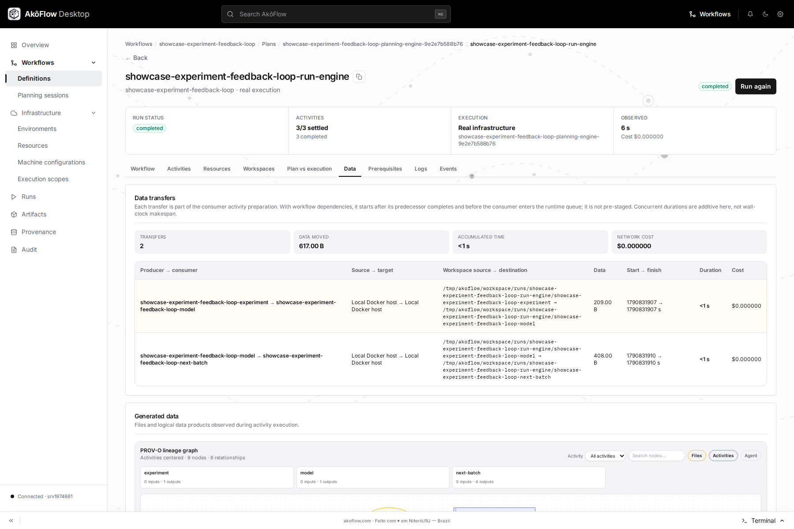Switch to the Workflow tab

pos(142,169)
